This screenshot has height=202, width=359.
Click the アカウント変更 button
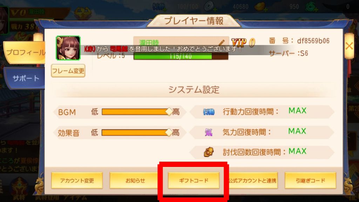tap(77, 181)
